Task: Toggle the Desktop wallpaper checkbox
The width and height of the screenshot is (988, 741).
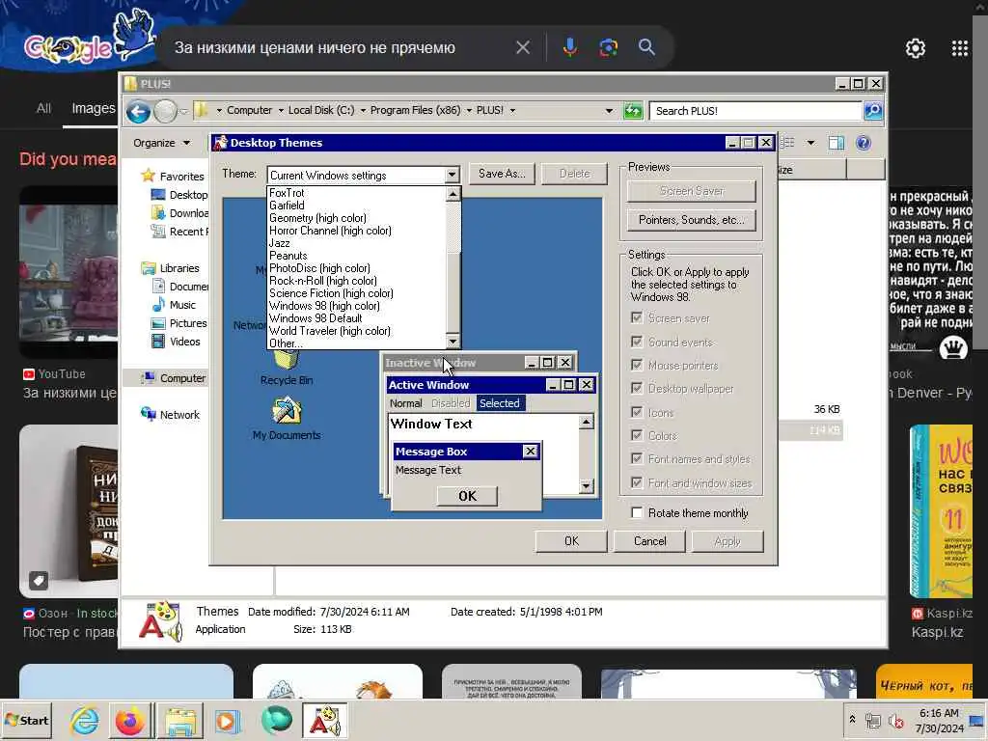Action: click(637, 388)
